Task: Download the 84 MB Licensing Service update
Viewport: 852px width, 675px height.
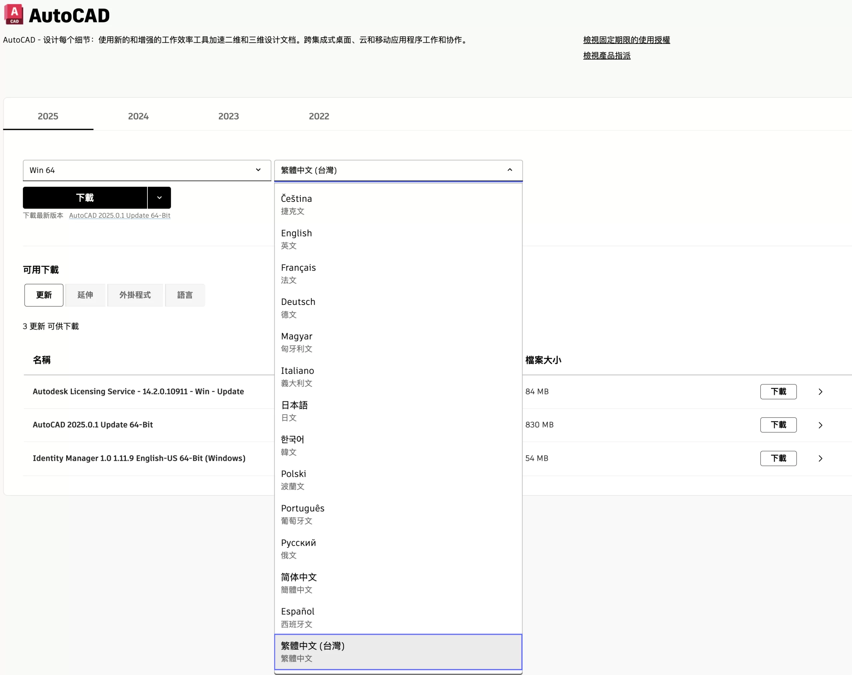Action: point(778,392)
